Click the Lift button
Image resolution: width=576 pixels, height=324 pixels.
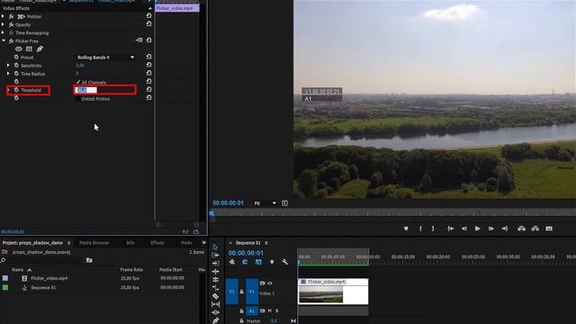coord(521,229)
